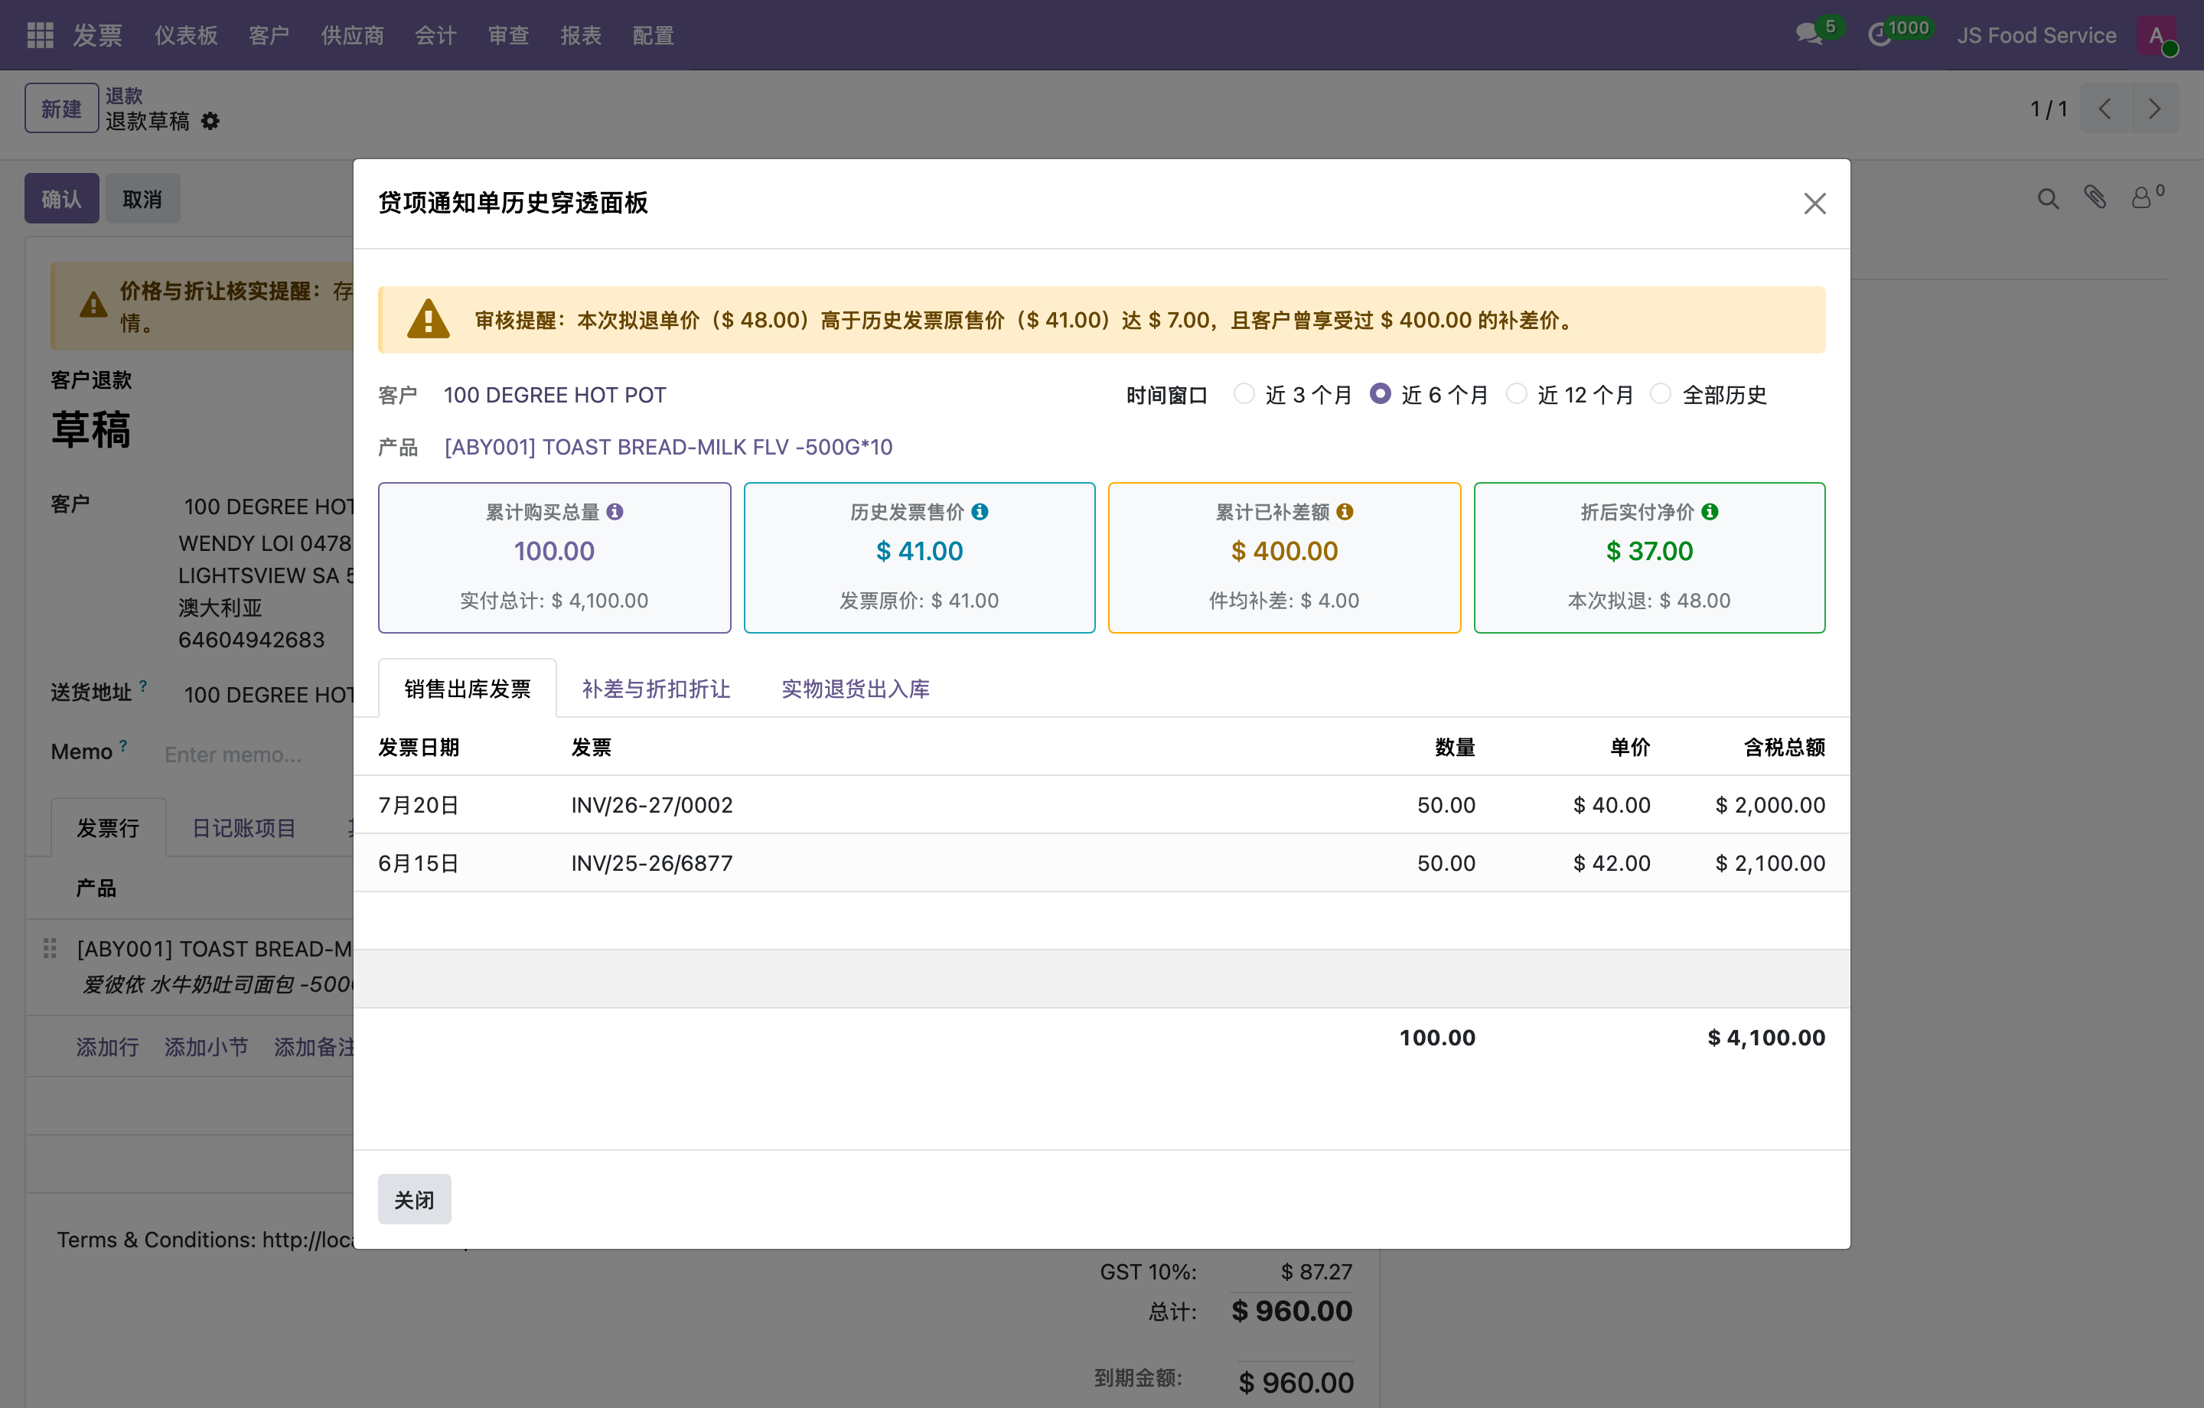Image resolution: width=2204 pixels, height=1408 pixels.
Task: Open the apps grid menu icon
Action: [x=39, y=34]
